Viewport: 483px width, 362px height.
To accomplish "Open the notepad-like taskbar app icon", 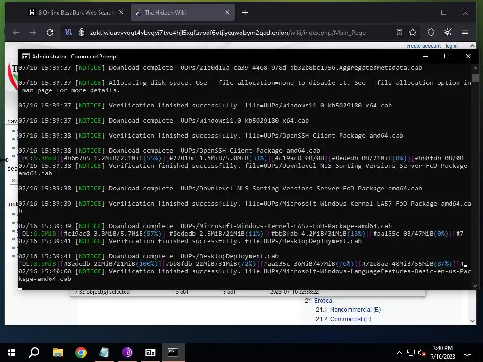I will [104, 353].
